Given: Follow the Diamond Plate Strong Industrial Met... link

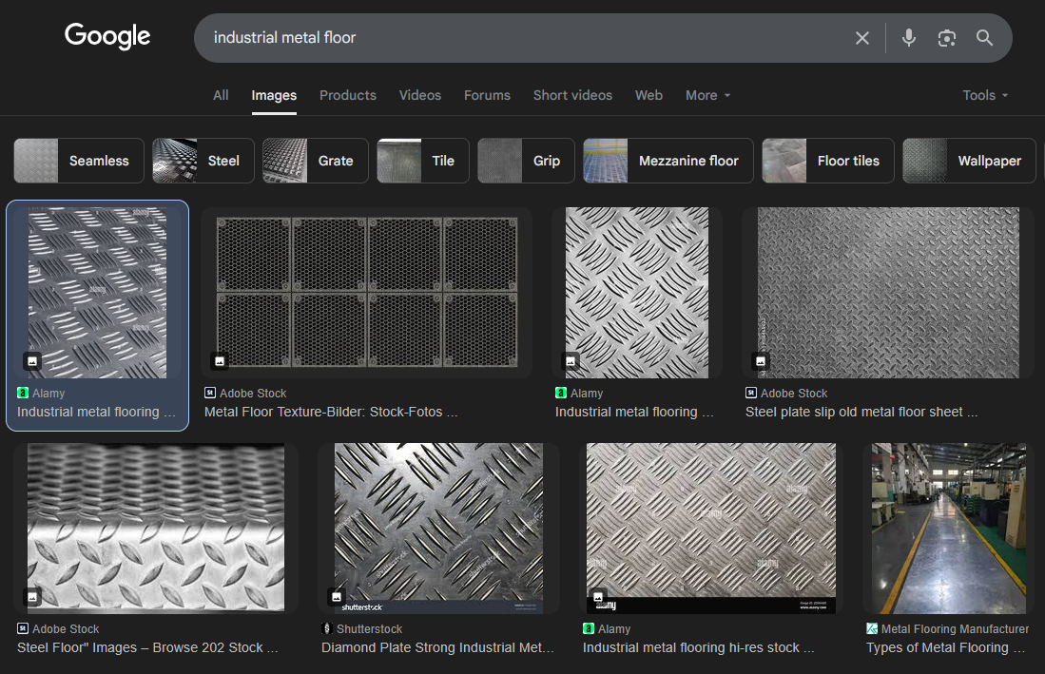Looking at the screenshot, I should pos(437,647).
